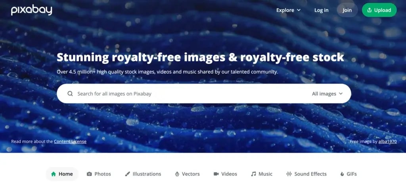
Task: Switch to the Sound Effects tab
Action: (x=306, y=174)
